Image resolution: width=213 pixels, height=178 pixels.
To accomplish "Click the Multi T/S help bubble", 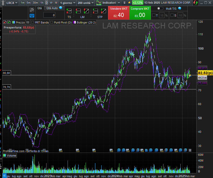I will 180,8.
